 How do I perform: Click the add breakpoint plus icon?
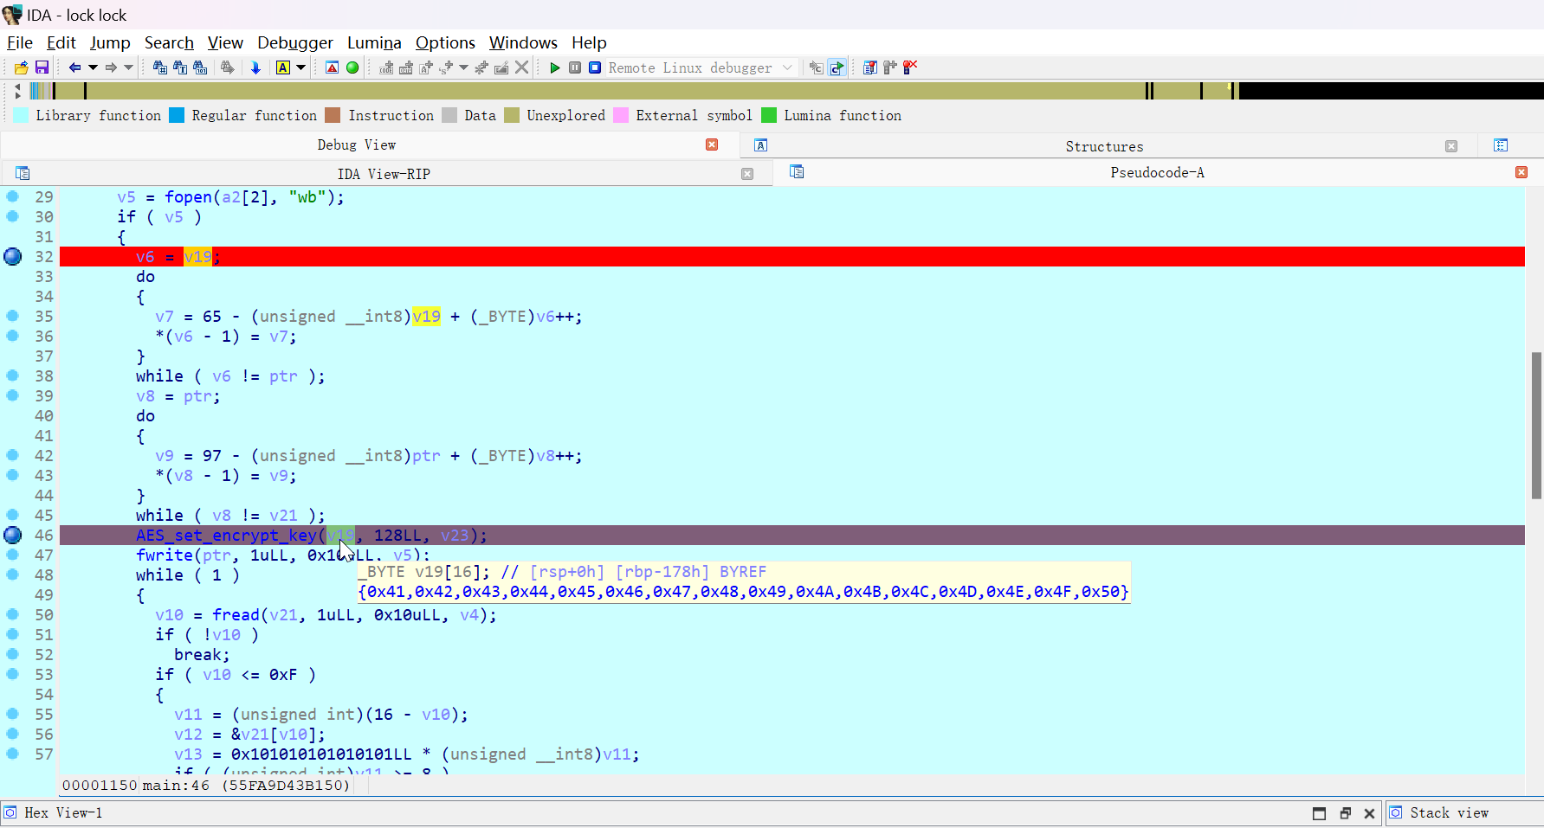coord(890,67)
